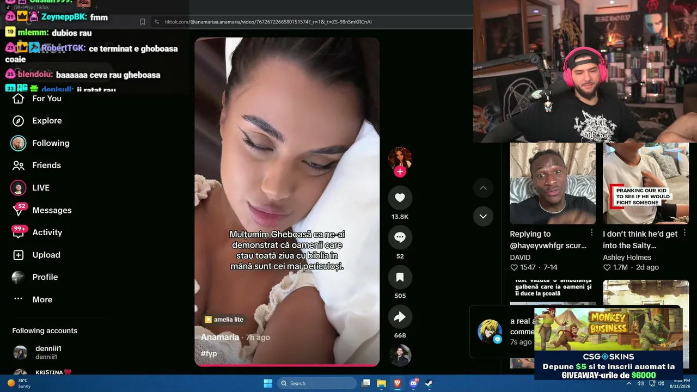The image size is (697, 392).
Task: Click the share count 668
Action: (400, 335)
